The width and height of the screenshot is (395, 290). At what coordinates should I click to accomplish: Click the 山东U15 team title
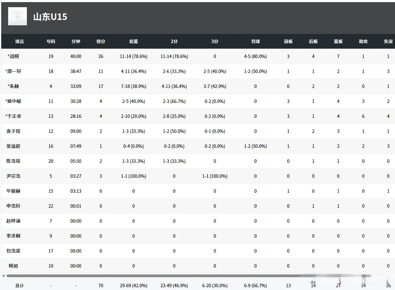click(x=50, y=17)
